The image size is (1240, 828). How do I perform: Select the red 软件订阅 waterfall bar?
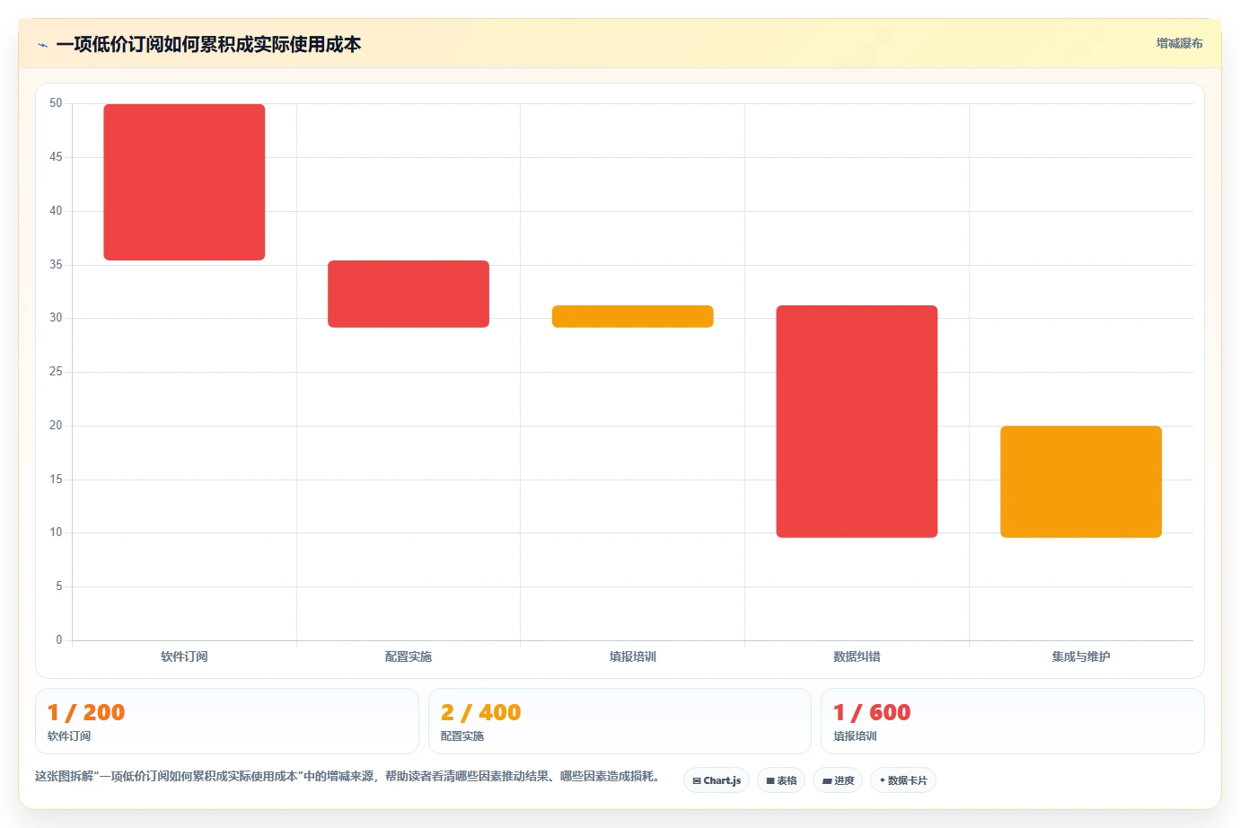tap(184, 182)
